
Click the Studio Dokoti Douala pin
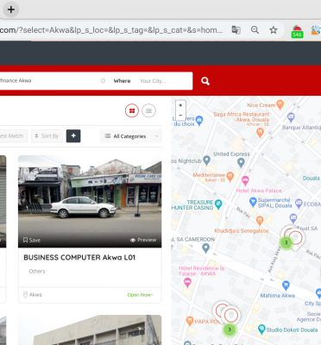tap(261, 329)
